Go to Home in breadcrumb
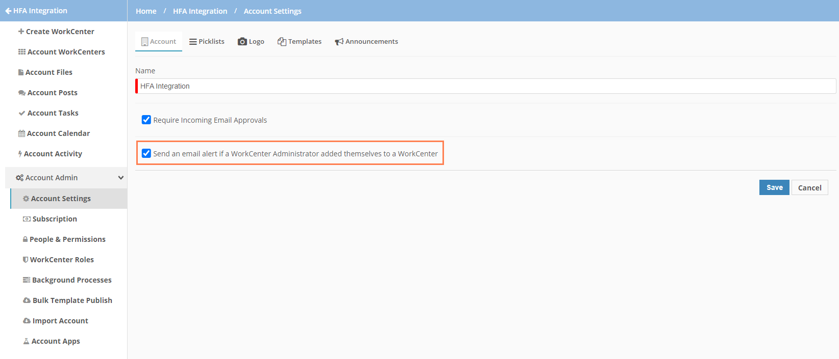Screen dimensions: 839x359 pyautogui.click(x=146, y=11)
